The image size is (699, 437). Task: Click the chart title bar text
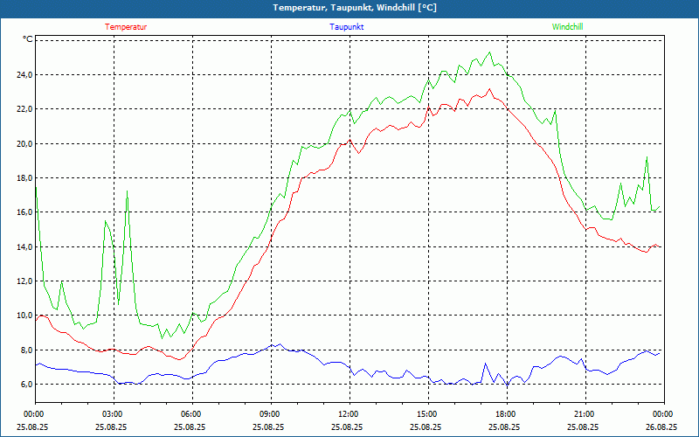tap(355, 8)
